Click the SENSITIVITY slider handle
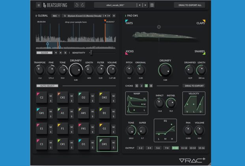The image size is (245, 166). (x=91, y=53)
